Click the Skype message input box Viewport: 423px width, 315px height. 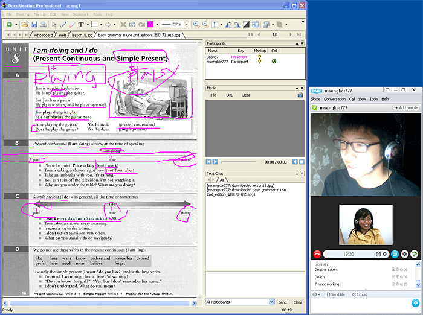click(x=360, y=305)
